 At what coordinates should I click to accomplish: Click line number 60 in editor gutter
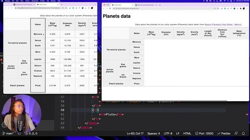(x=62, y=110)
